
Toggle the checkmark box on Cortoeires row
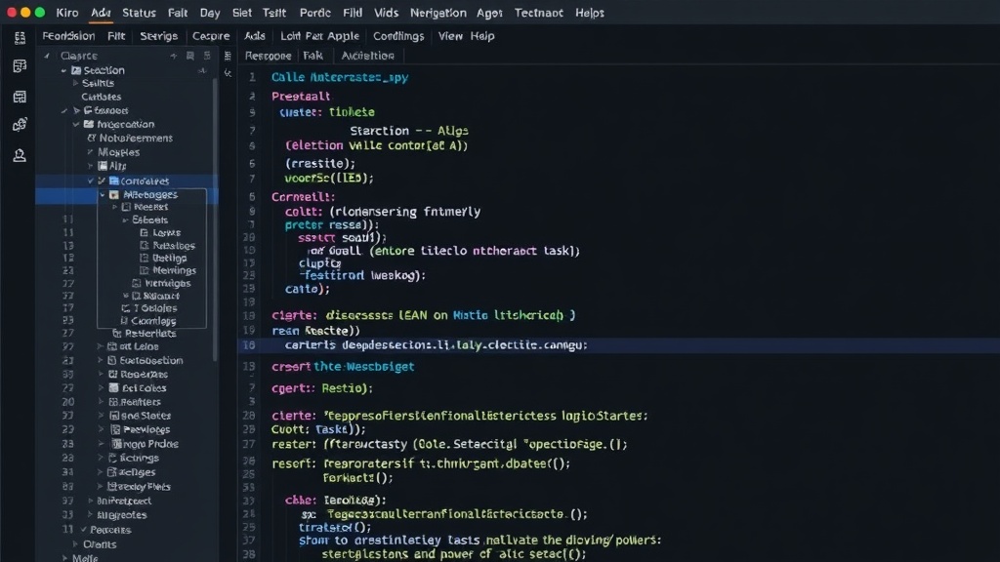[x=102, y=181]
